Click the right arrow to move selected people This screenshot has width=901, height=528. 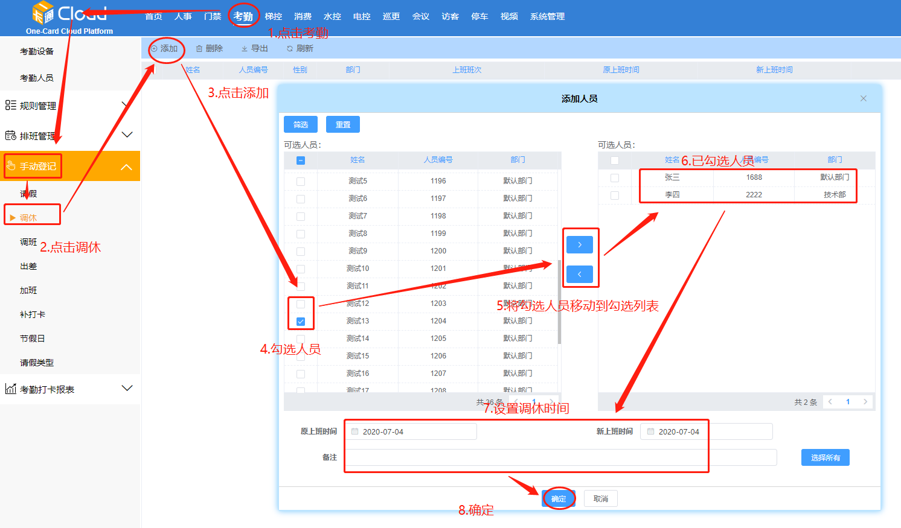(579, 244)
